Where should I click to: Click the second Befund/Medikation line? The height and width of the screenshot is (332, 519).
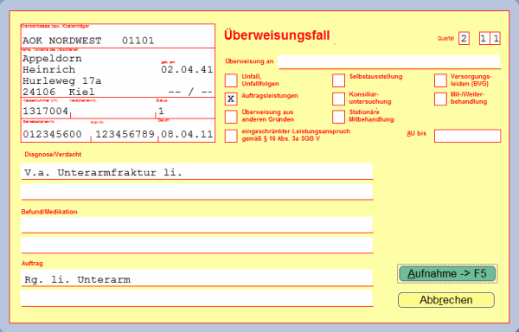coord(196,246)
